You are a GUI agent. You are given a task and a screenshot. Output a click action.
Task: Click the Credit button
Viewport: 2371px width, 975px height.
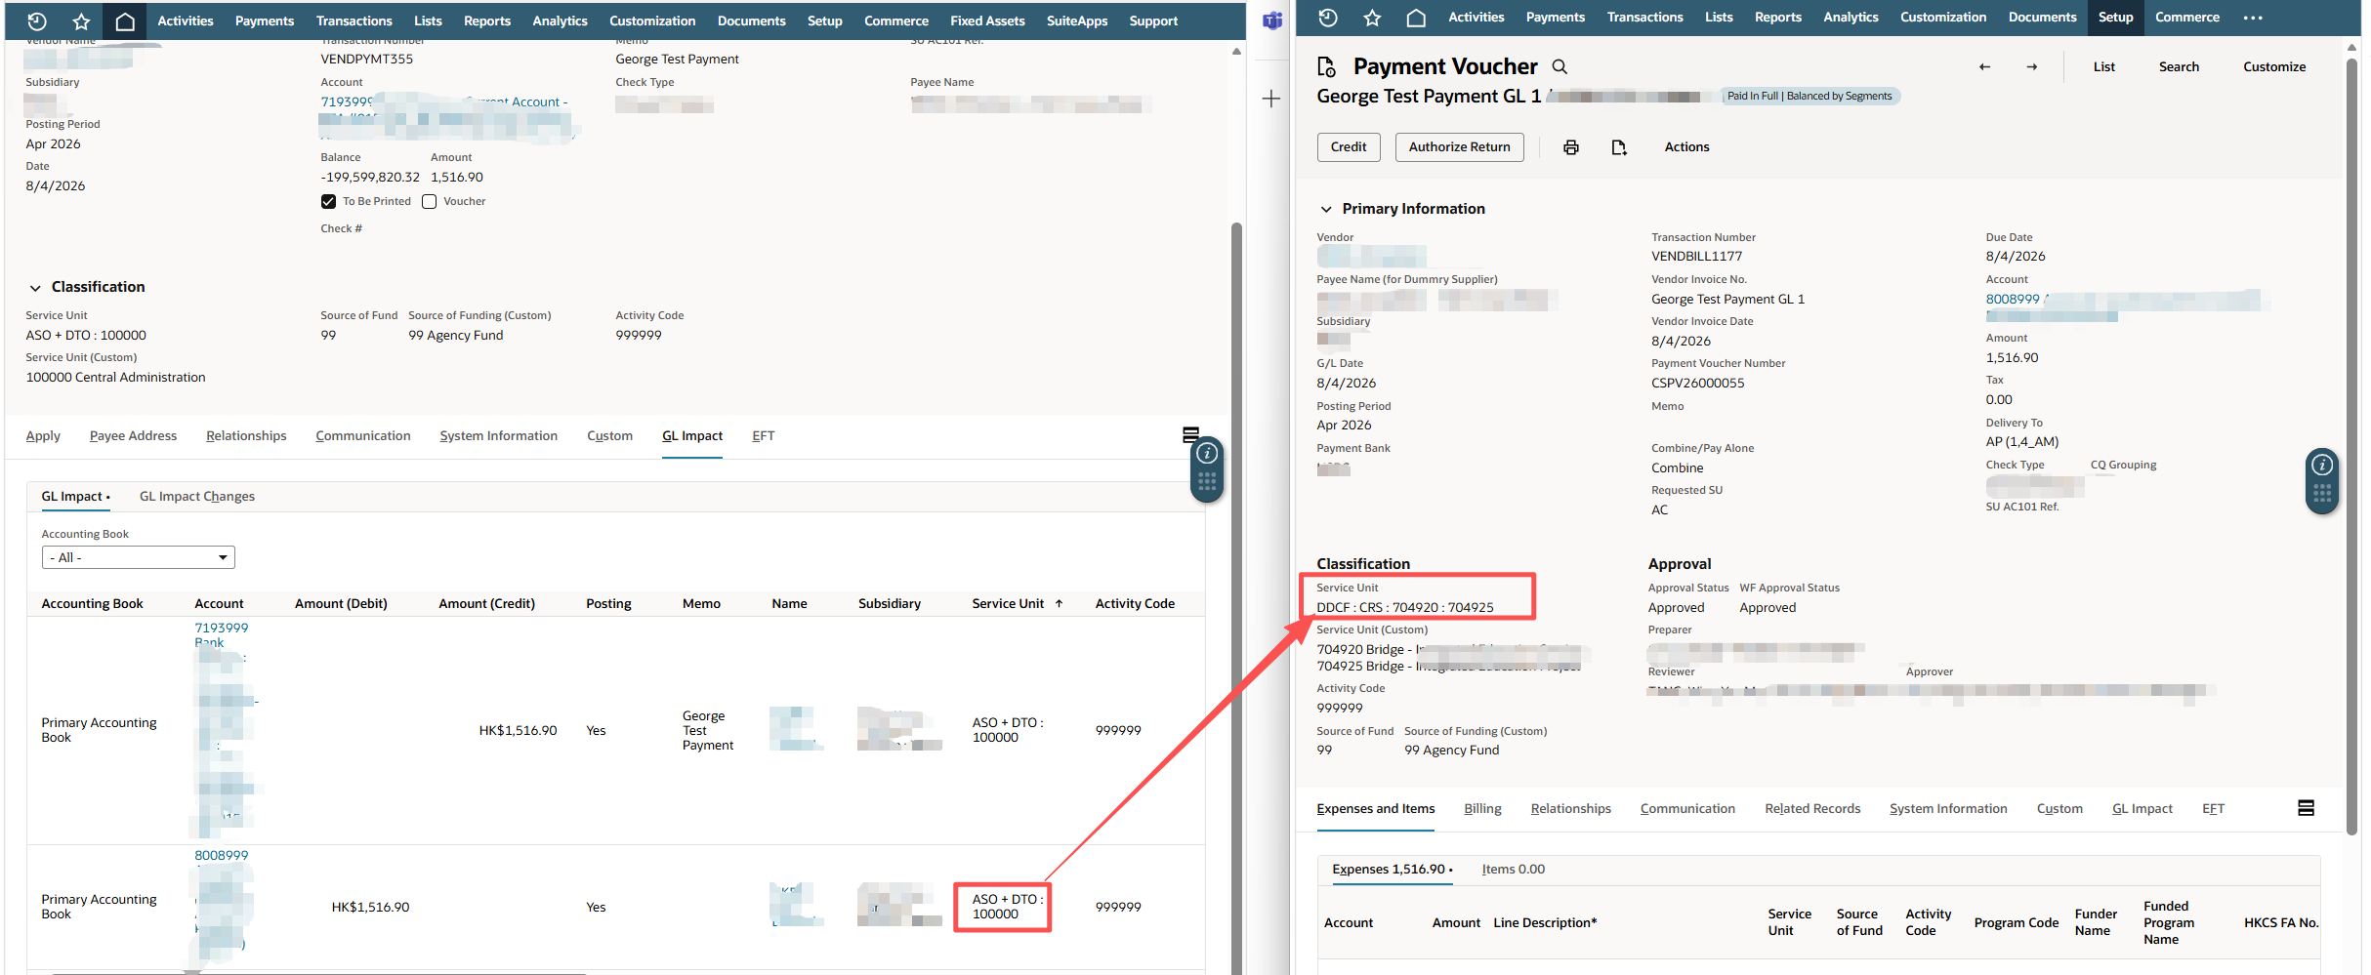[1349, 147]
